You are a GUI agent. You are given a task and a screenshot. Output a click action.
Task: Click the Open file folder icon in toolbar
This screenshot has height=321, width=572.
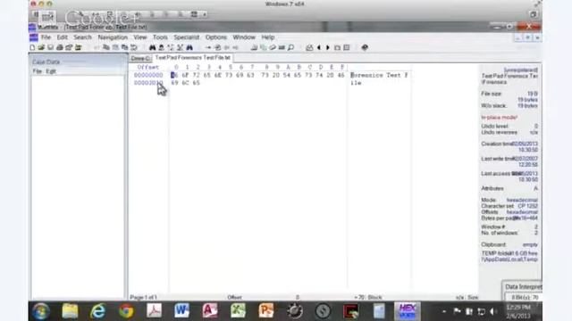point(41,47)
